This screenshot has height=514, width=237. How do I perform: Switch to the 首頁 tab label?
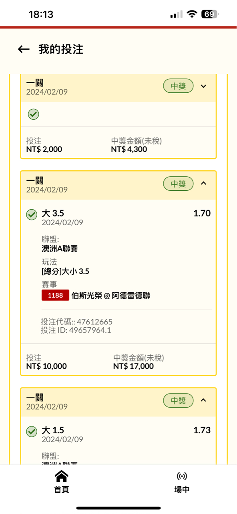[61, 490]
